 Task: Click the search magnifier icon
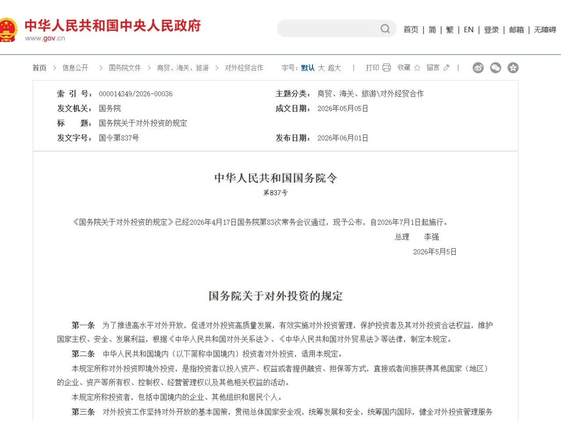coord(385,29)
